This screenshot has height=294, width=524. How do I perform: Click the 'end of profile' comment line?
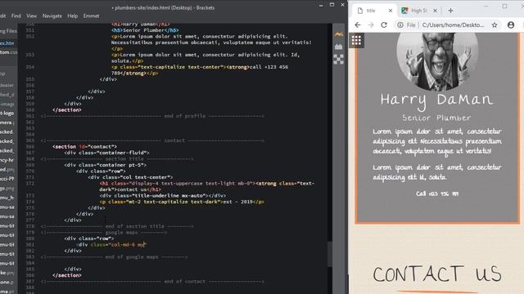(x=152, y=116)
